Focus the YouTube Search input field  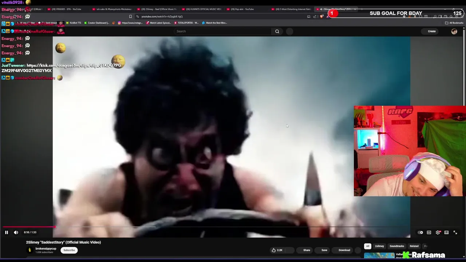222,31
